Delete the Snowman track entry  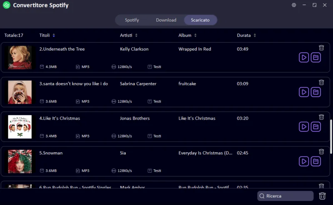click(321, 151)
